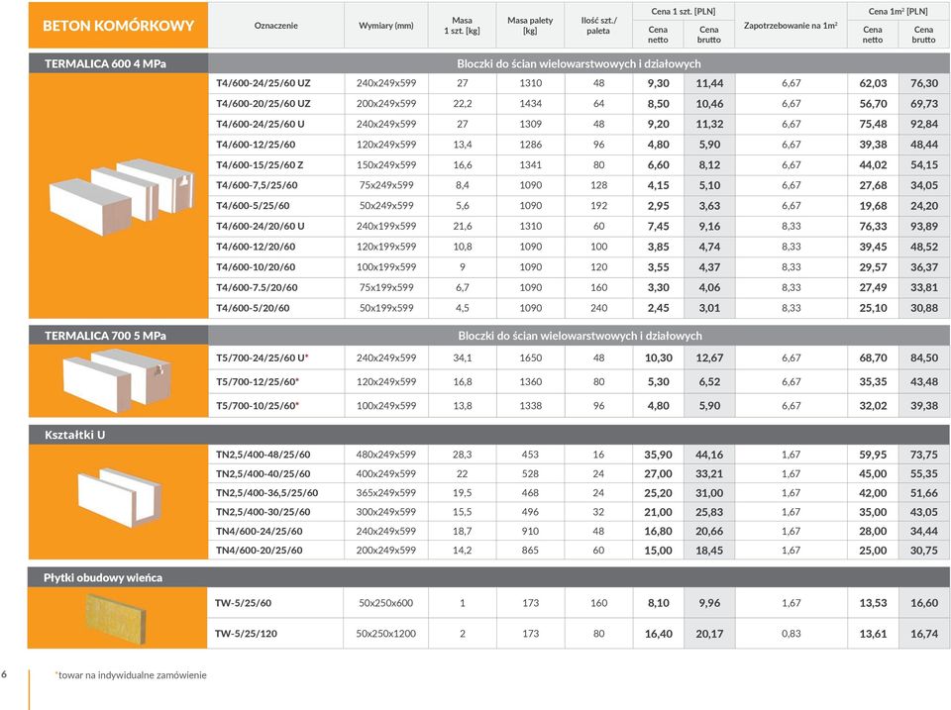Select row T5/700-12/25/60 designation
The width and height of the screenshot is (951, 710).
[258, 382]
